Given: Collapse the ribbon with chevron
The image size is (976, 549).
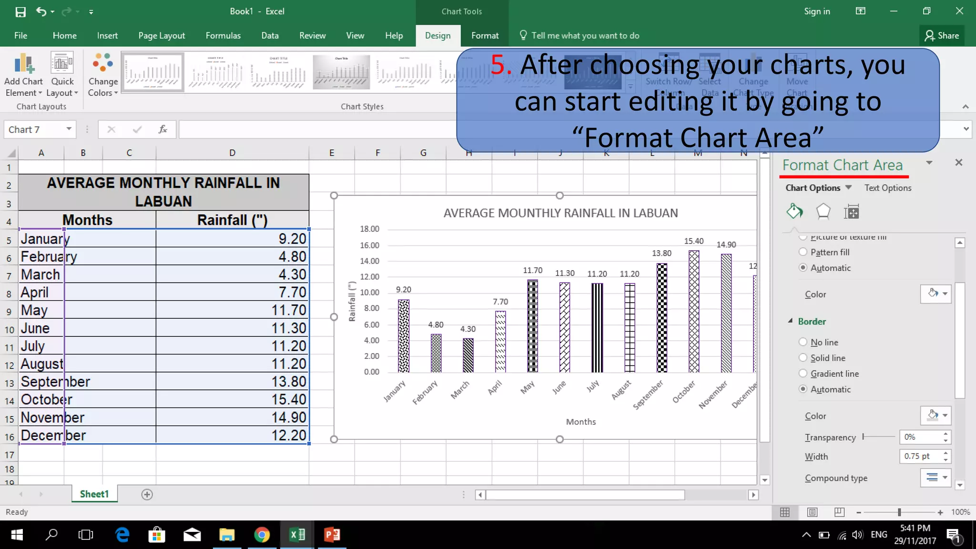Looking at the screenshot, I should click(x=965, y=107).
